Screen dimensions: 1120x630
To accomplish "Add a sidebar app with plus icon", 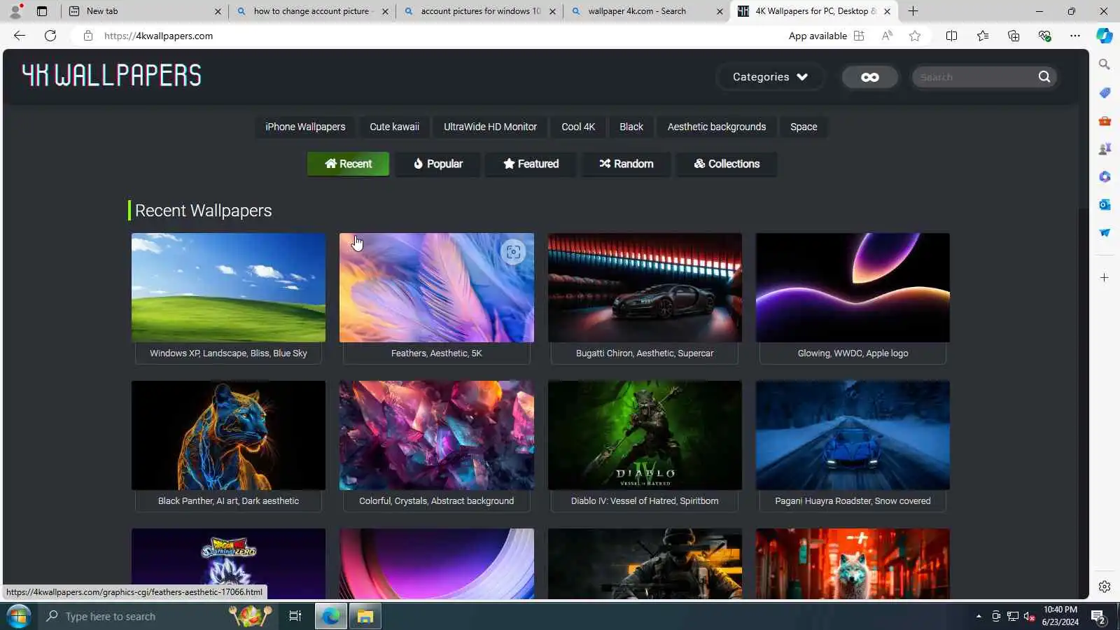I will [x=1105, y=278].
